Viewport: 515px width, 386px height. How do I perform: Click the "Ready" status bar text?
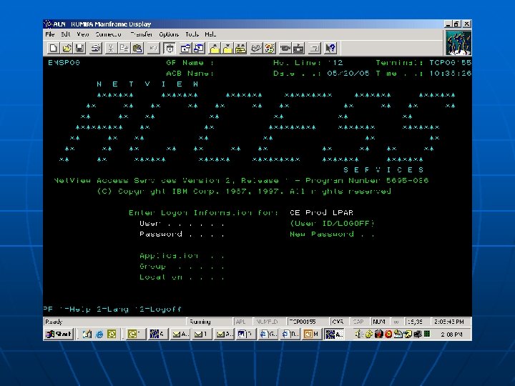(54, 322)
